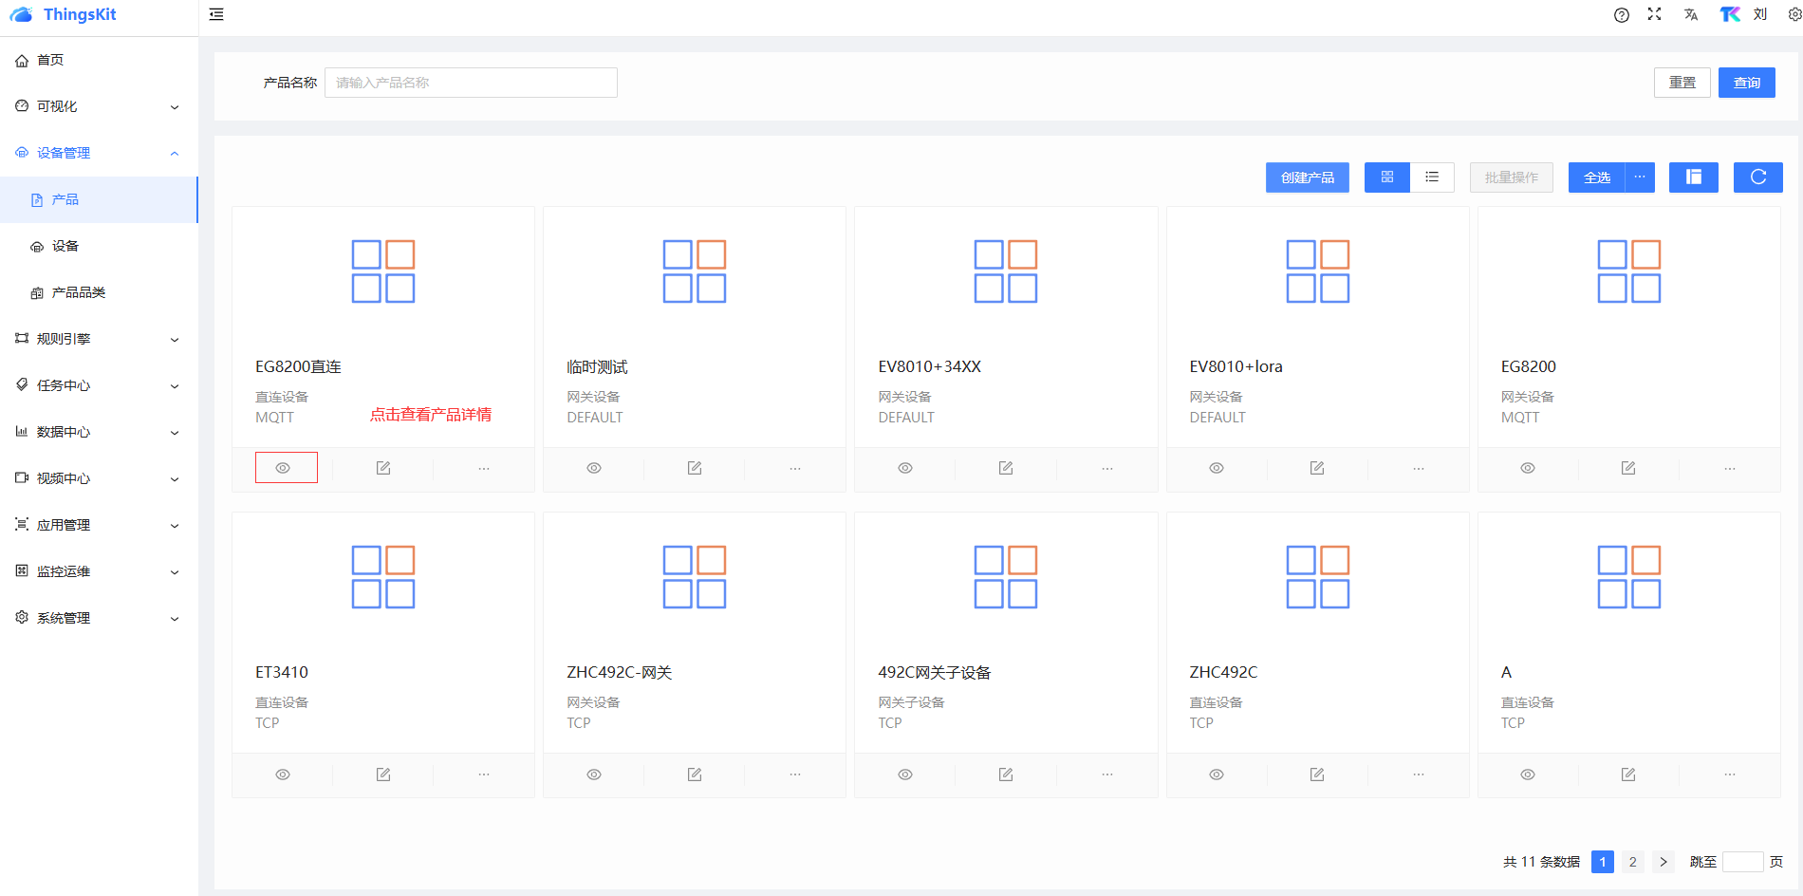The width and height of the screenshot is (1803, 896).
Task: Click the edit icon on the EV8010+lora card
Action: (x=1317, y=468)
